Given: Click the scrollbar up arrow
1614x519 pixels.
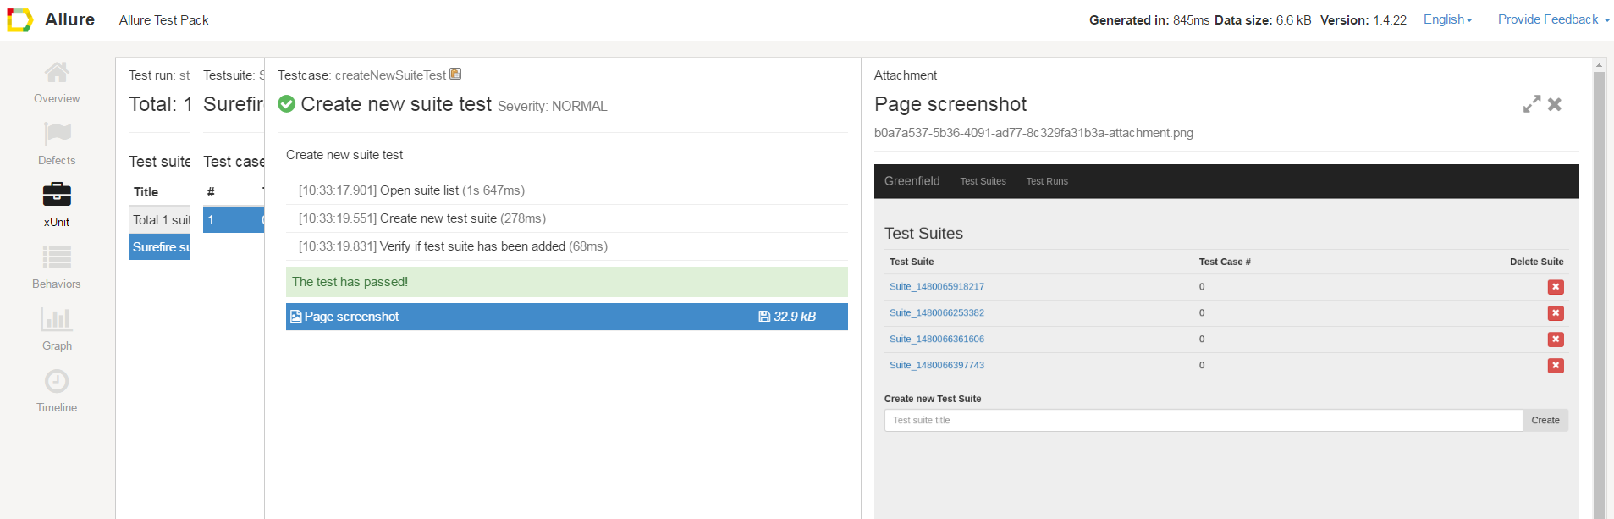Looking at the screenshot, I should pos(1599,64).
